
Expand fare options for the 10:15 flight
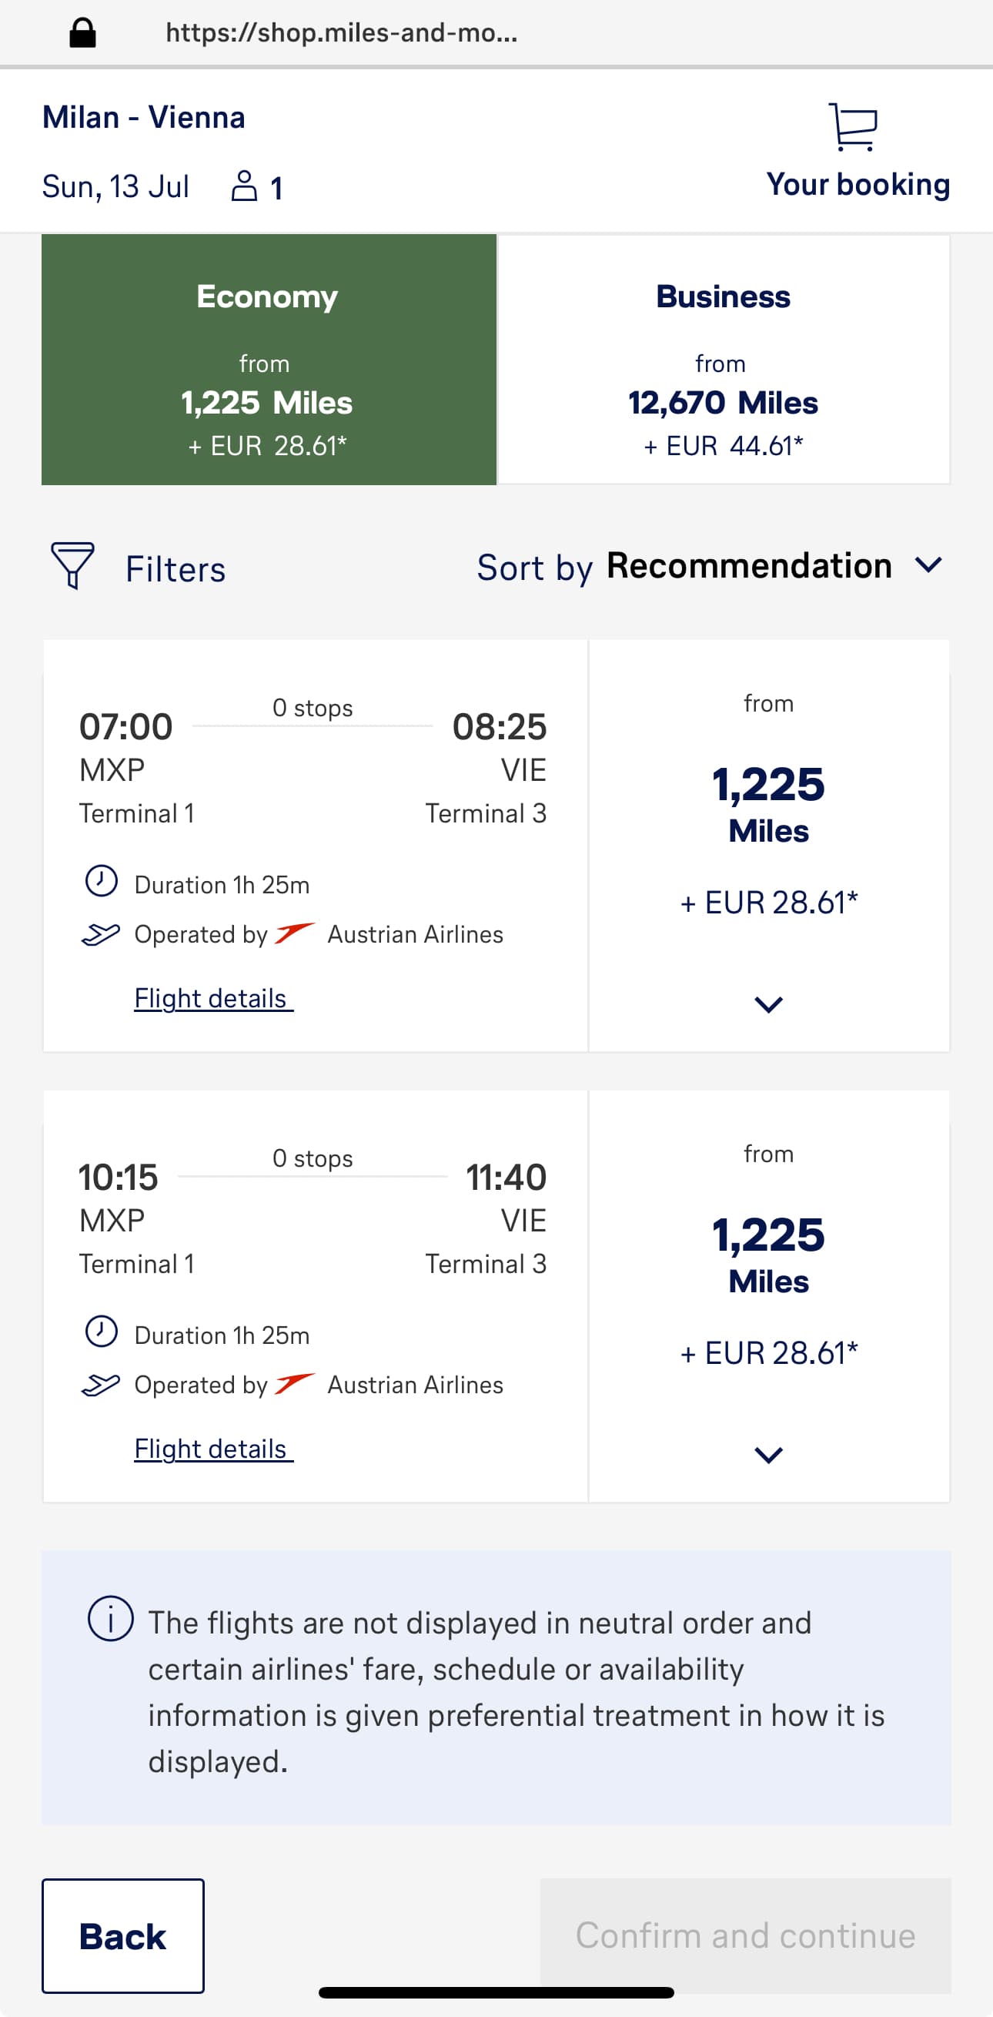768,1455
